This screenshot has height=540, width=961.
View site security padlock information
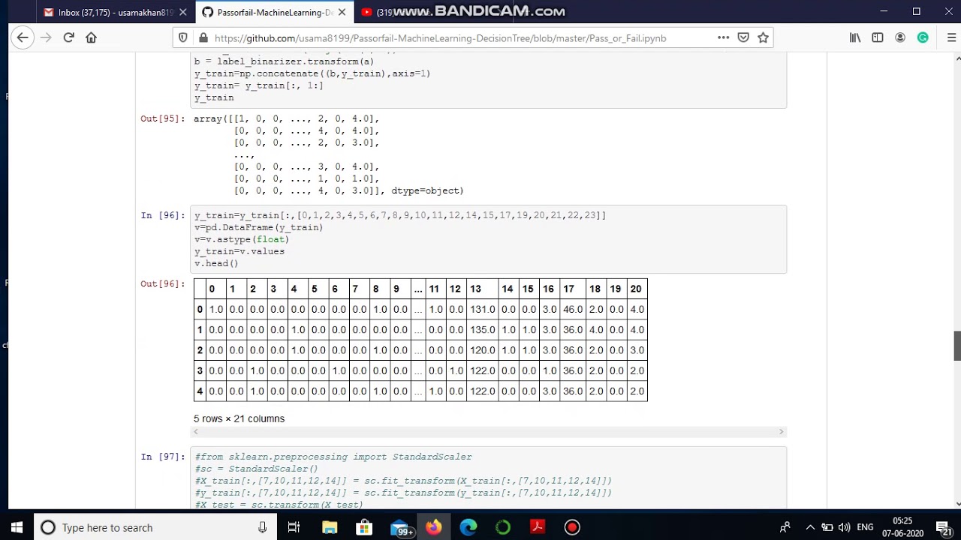(203, 38)
